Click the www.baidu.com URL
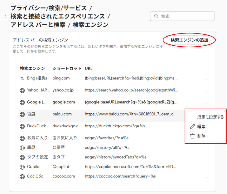The height and width of the screenshot is (194, 227). pyautogui.click(x=131, y=114)
